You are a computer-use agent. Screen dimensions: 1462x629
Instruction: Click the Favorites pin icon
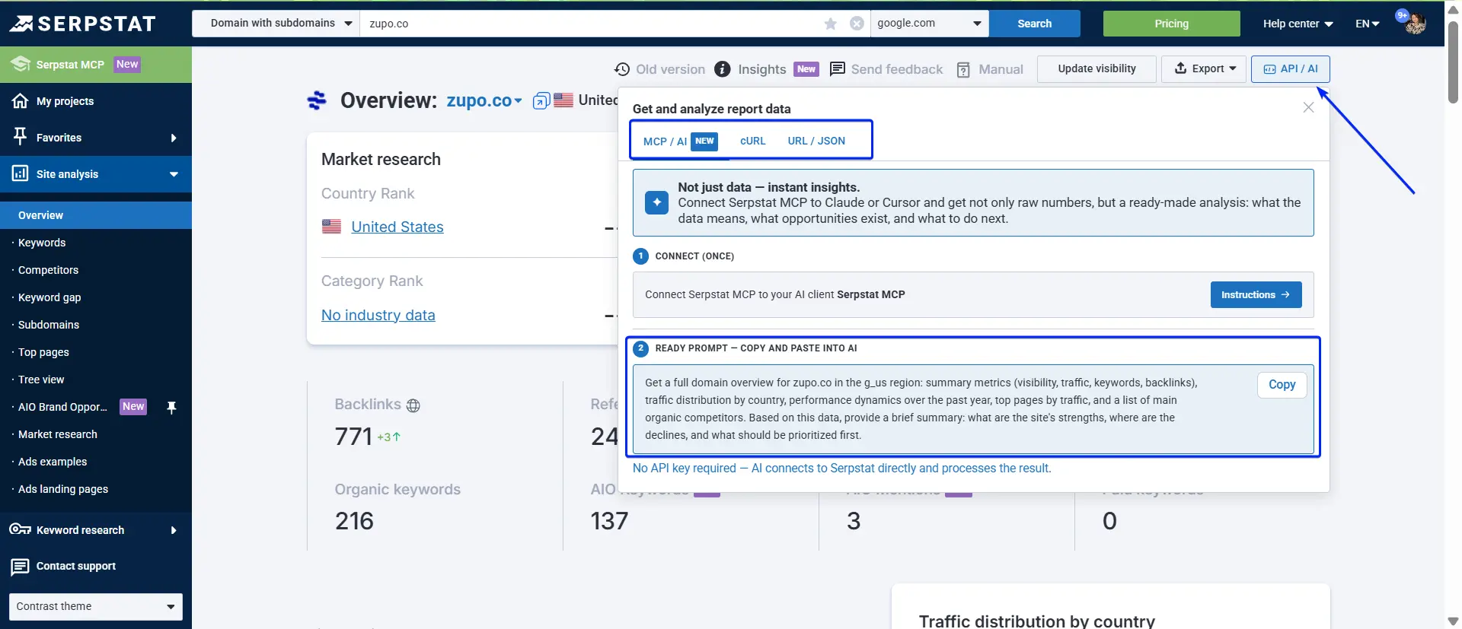pos(21,137)
